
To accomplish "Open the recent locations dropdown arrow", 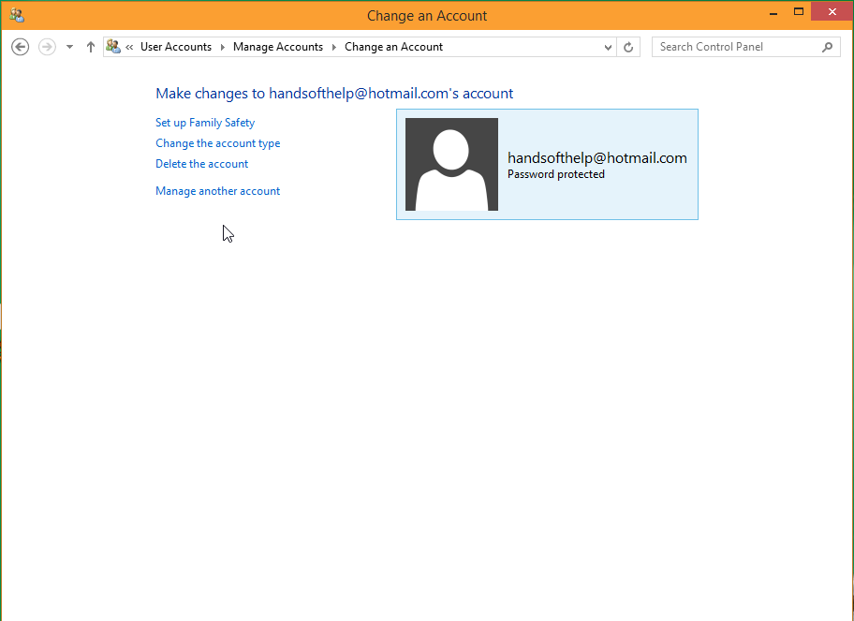I will (69, 47).
